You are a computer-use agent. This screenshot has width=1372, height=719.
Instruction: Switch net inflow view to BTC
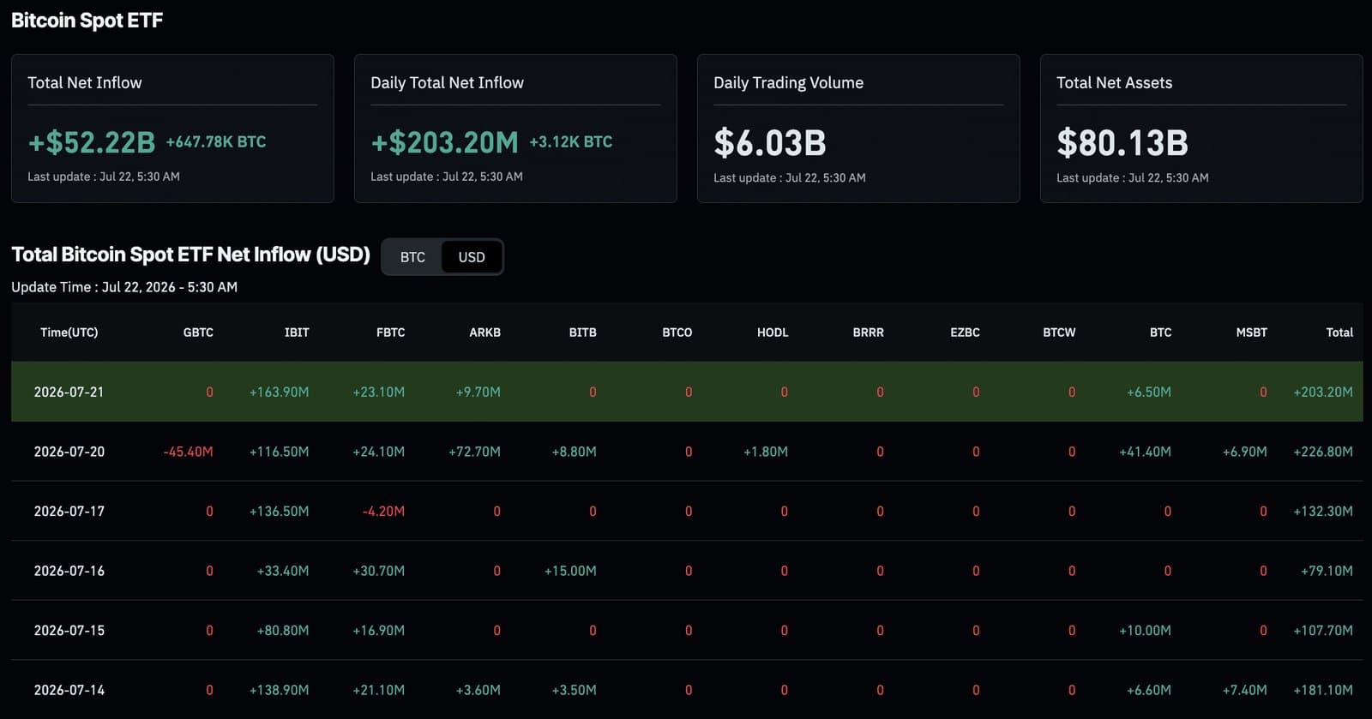coord(412,257)
